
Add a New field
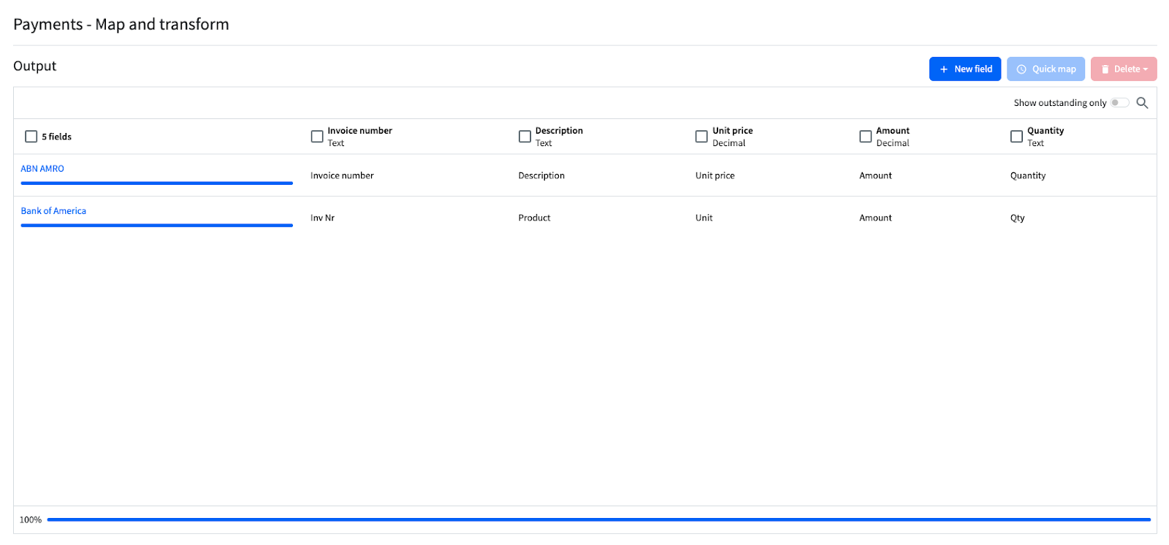[x=965, y=69]
